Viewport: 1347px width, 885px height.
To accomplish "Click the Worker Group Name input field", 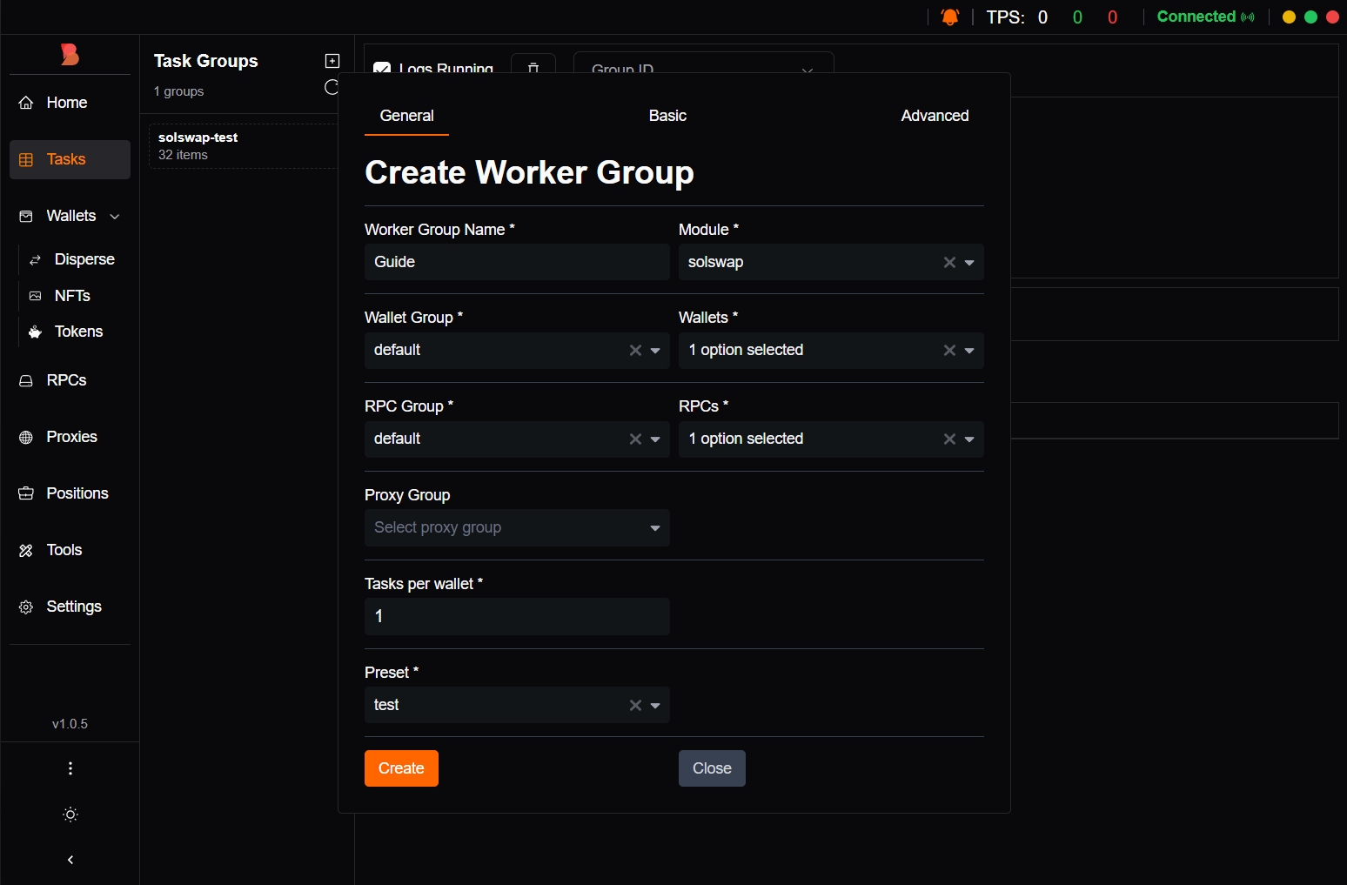I will coord(517,262).
